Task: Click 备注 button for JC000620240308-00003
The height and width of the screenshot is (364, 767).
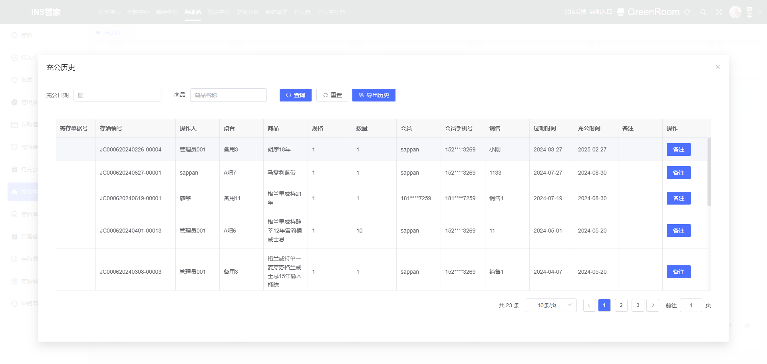Action: [x=679, y=272]
